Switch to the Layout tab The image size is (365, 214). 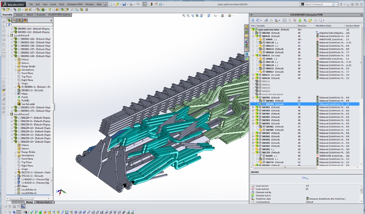click(19, 15)
